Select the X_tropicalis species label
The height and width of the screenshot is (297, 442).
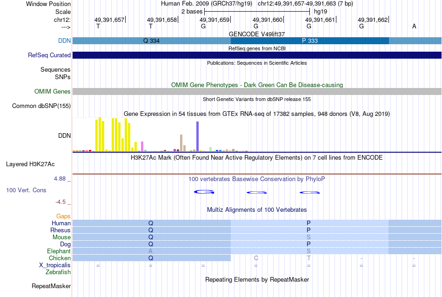[x=55, y=265]
